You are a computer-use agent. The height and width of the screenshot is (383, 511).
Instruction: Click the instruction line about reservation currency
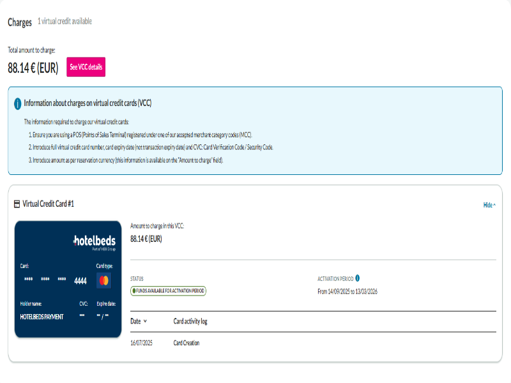[126, 160]
